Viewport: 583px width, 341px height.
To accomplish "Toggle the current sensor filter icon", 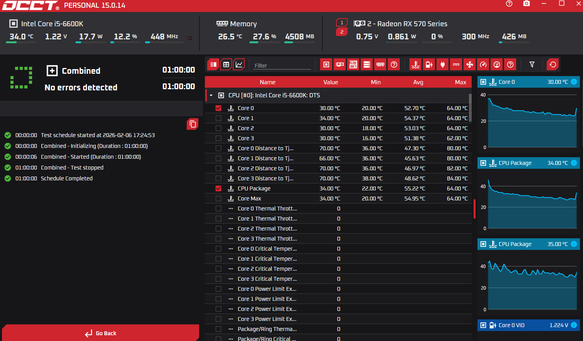I will pyautogui.click(x=456, y=64).
